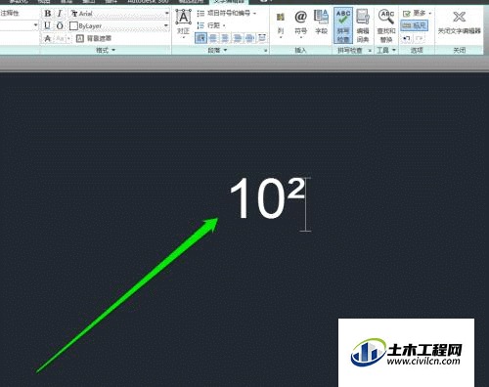Click 关闭文字编辑器 close text editor
Viewport: 489px width, 387px height.
pos(459,22)
